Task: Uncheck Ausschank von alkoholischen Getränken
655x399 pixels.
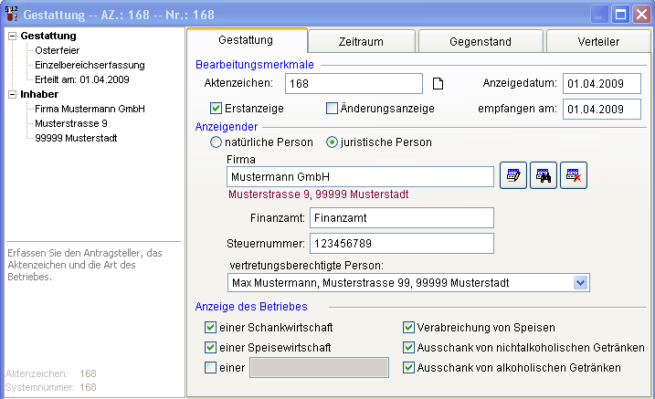Action: pos(409,367)
